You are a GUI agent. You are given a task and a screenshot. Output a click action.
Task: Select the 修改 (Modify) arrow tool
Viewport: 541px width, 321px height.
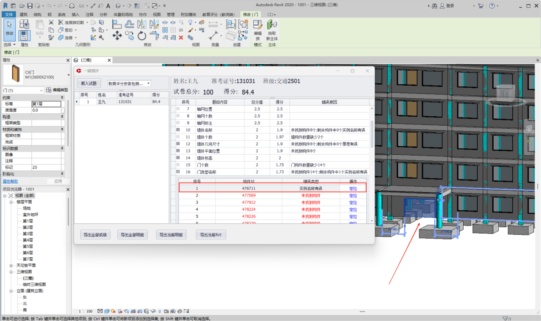pos(9,29)
